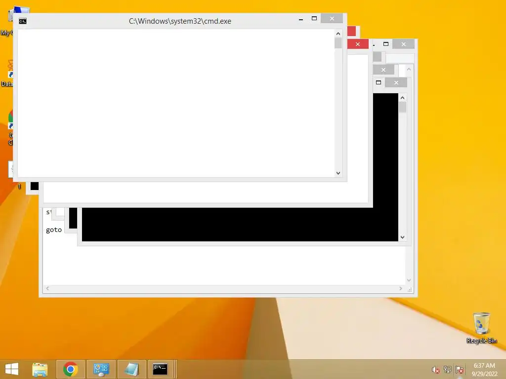Close the front C:\Windows\system32\cmd.exe window
This screenshot has height=379, width=506.
point(332,19)
